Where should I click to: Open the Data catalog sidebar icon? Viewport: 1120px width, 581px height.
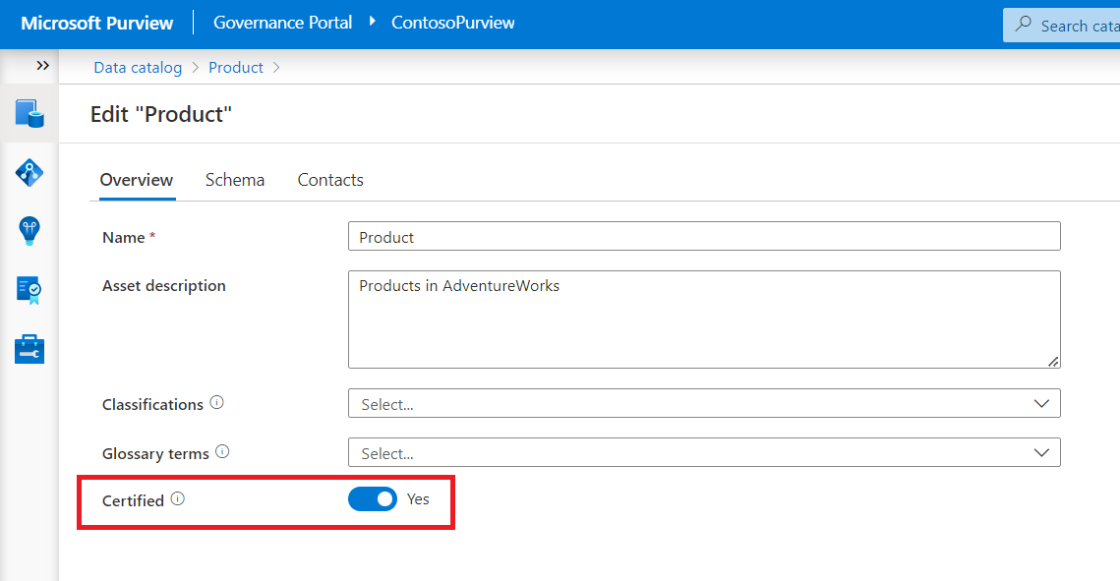29,113
